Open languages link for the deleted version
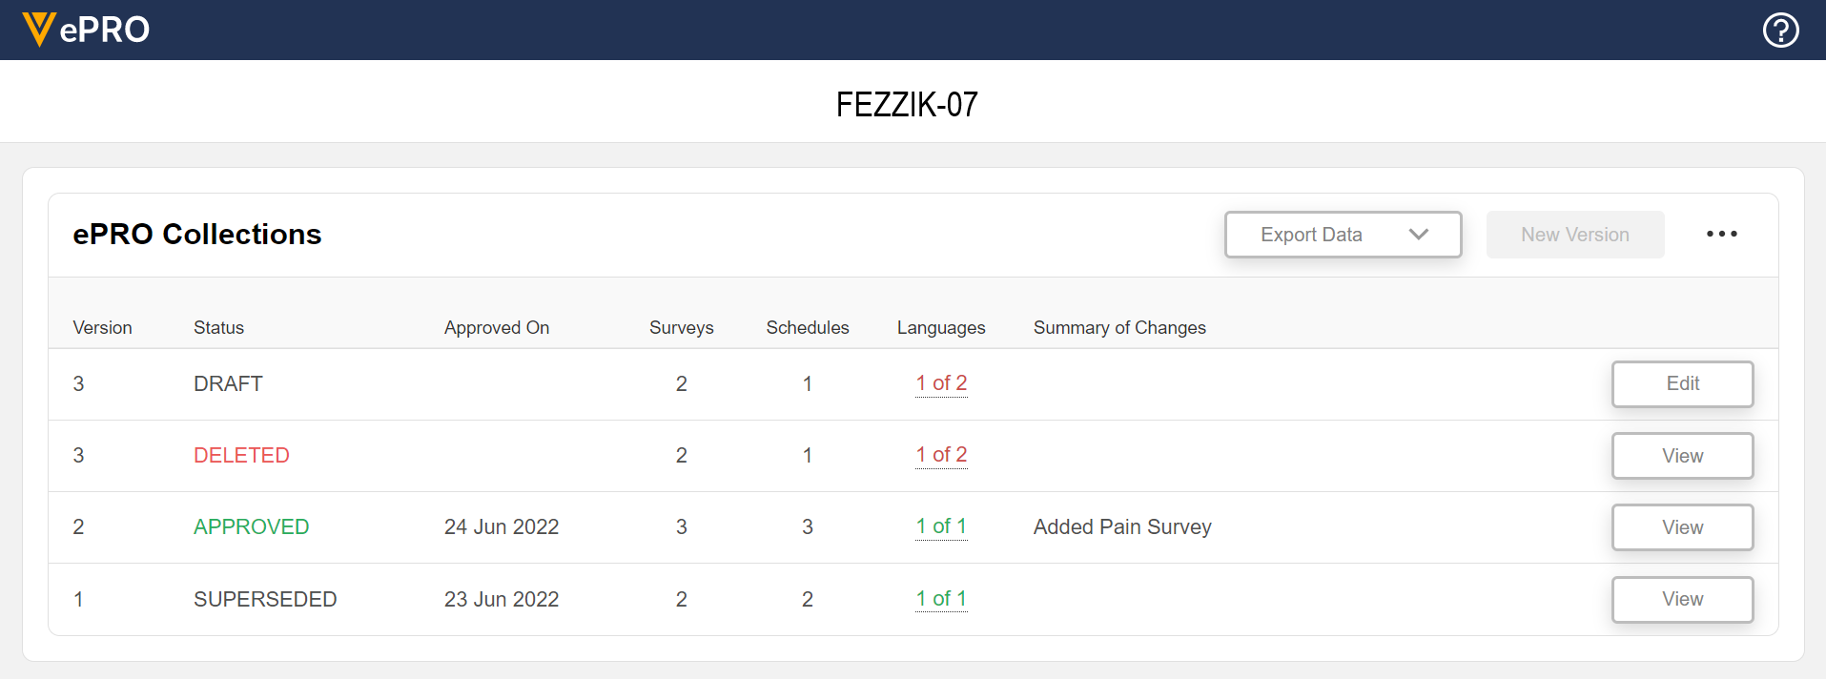1826x680 pixels. (x=941, y=455)
